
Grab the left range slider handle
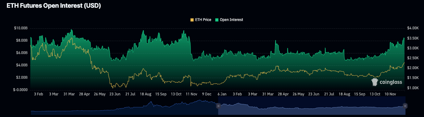pos(218,106)
